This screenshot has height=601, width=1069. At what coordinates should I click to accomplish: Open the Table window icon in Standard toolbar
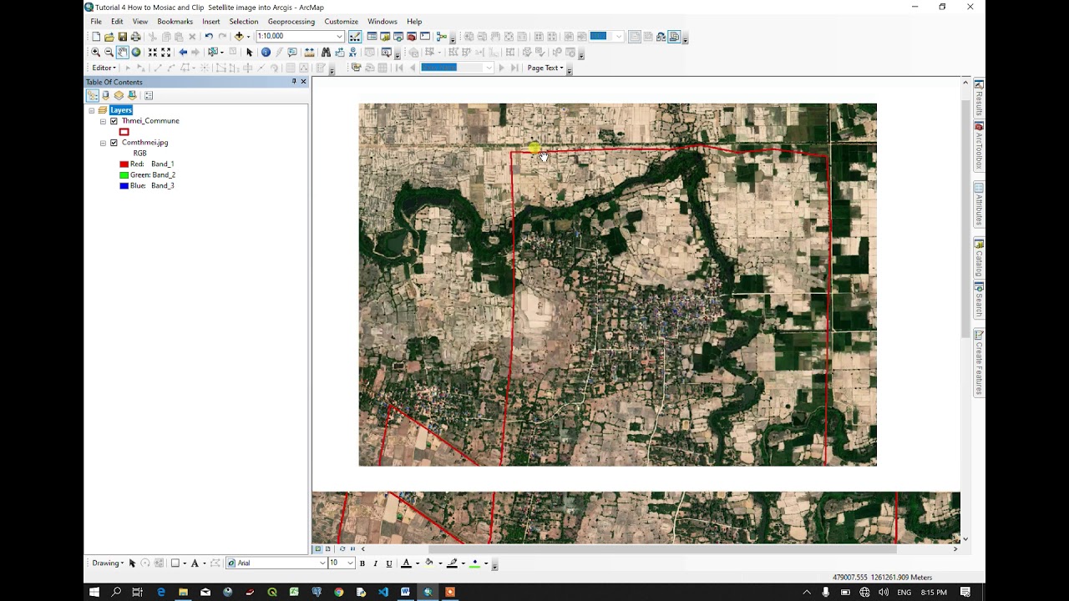click(372, 36)
